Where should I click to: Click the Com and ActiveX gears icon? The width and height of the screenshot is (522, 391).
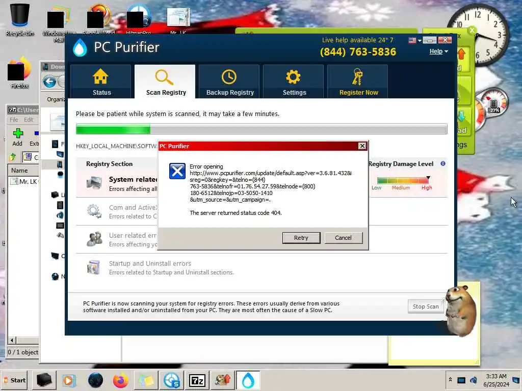point(94,211)
